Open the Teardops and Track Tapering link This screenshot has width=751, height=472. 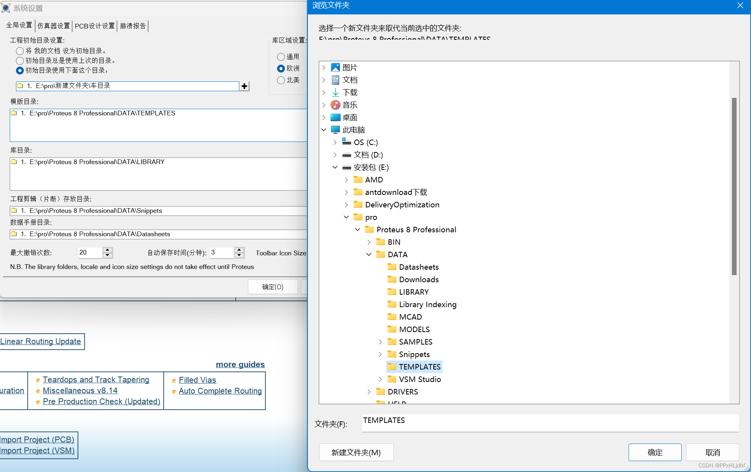click(x=96, y=380)
